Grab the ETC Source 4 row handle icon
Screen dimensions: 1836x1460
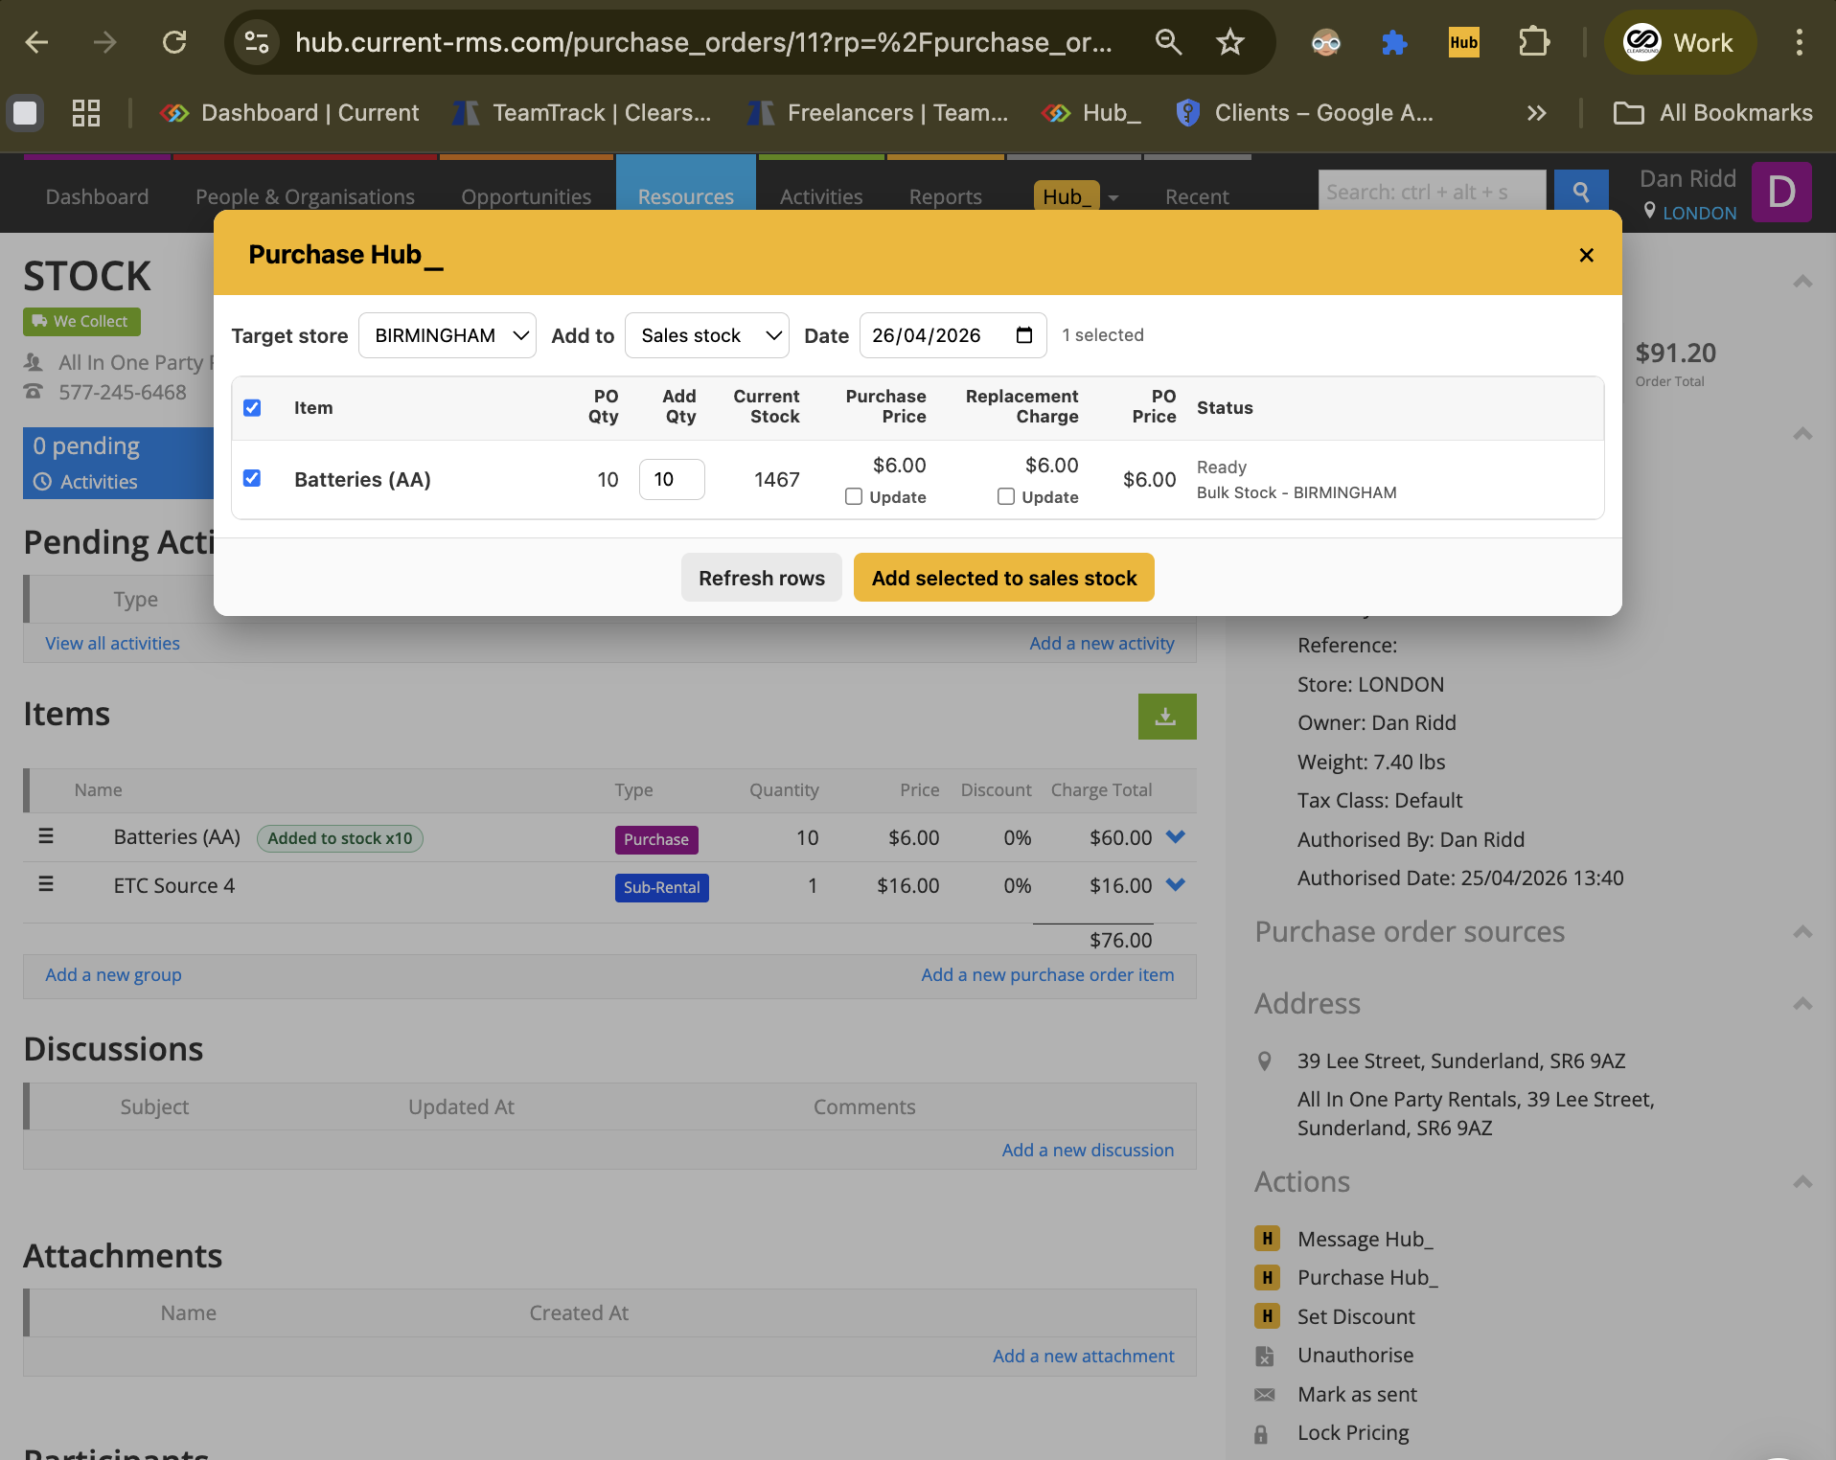46,884
